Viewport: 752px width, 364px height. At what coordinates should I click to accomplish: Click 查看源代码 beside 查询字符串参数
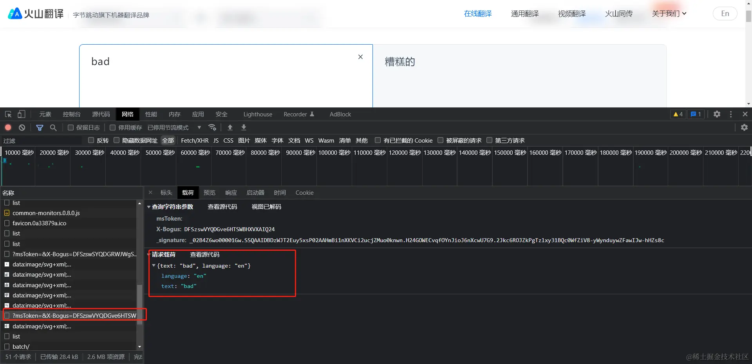coord(222,207)
